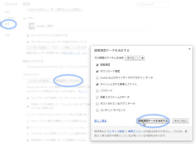Click the 削除 button under ユーザー
The height and width of the screenshot is (144, 196).
point(68,48)
